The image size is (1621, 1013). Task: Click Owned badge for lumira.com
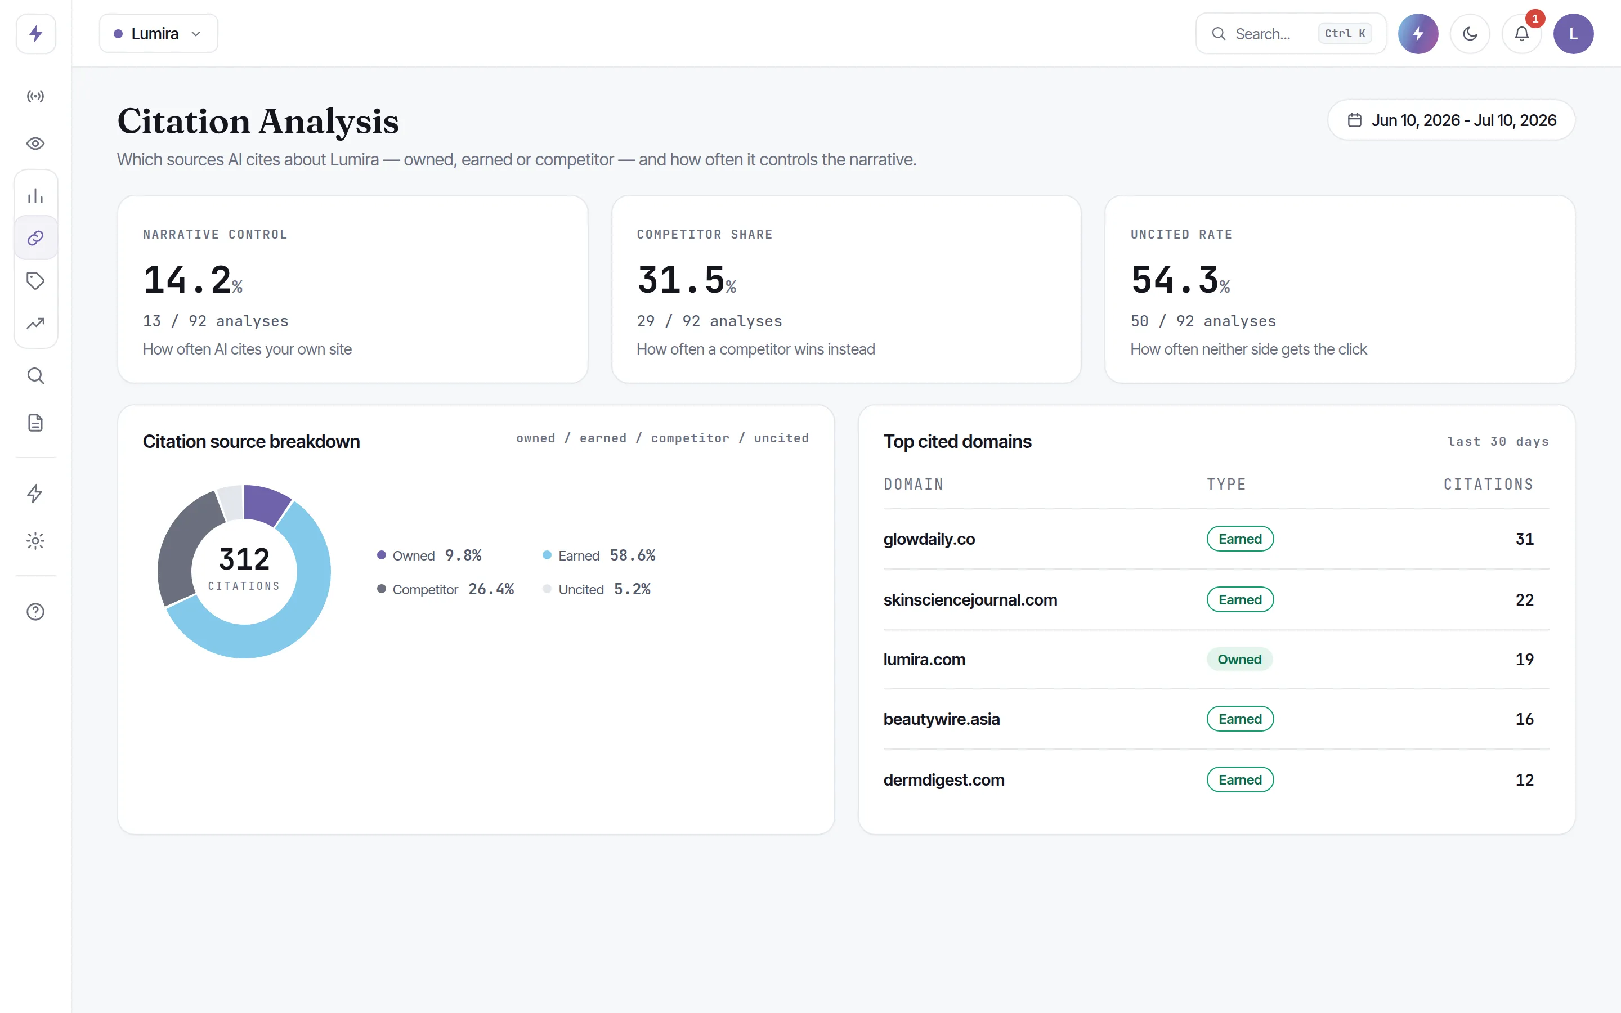[1240, 659]
